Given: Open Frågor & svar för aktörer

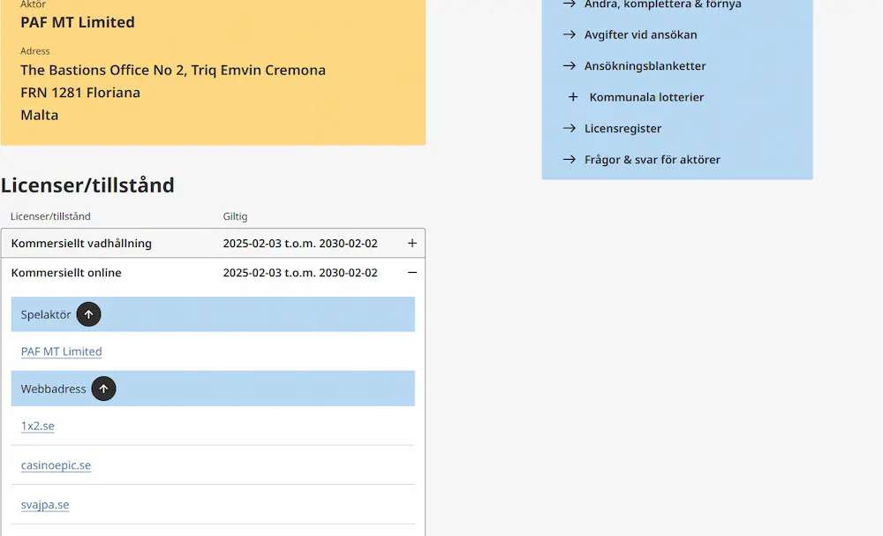Looking at the screenshot, I should 653,159.
